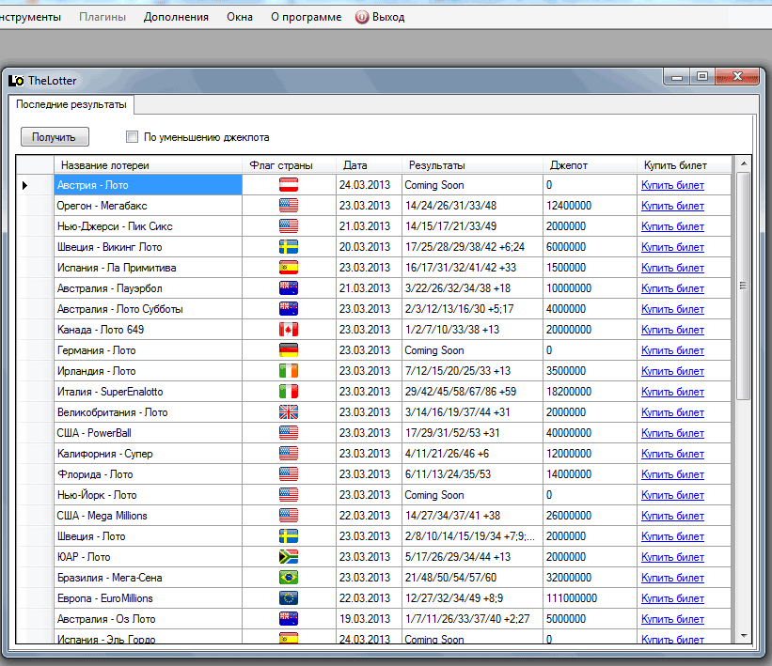This screenshot has width=772, height=666.
Task: Click the Brazil flag in the Мега-Сена row
Action: click(x=289, y=578)
